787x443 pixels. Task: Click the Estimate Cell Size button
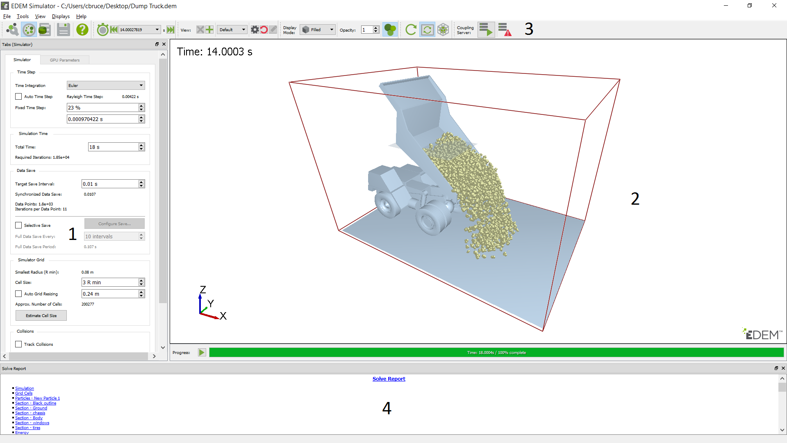pyautogui.click(x=41, y=316)
